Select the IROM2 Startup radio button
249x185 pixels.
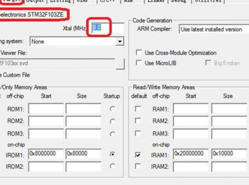(112, 166)
